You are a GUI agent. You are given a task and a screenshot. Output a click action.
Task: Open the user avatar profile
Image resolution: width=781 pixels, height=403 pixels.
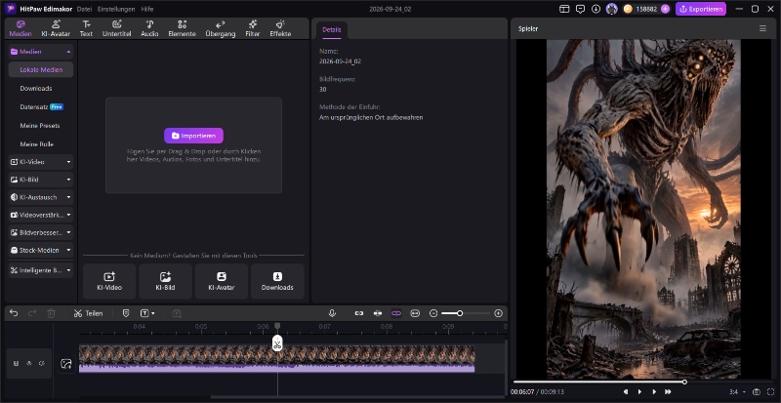(x=612, y=9)
